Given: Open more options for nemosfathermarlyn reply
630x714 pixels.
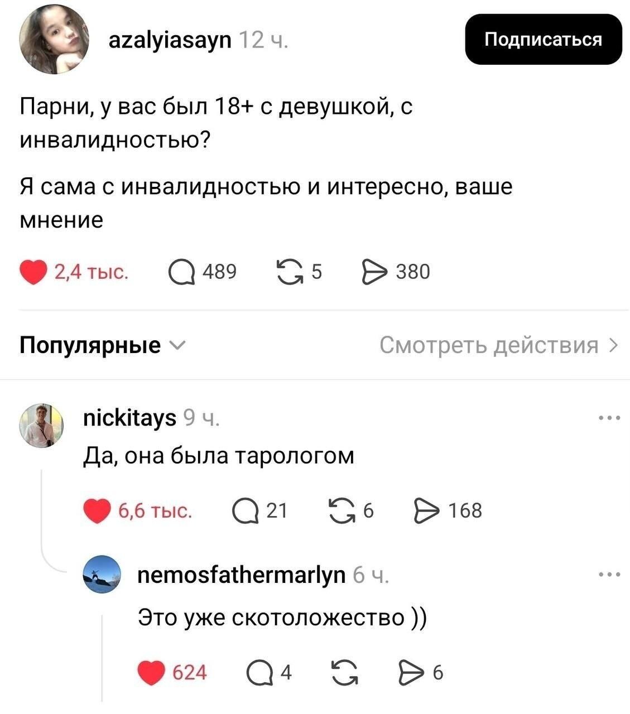Looking at the screenshot, I should coord(609,573).
